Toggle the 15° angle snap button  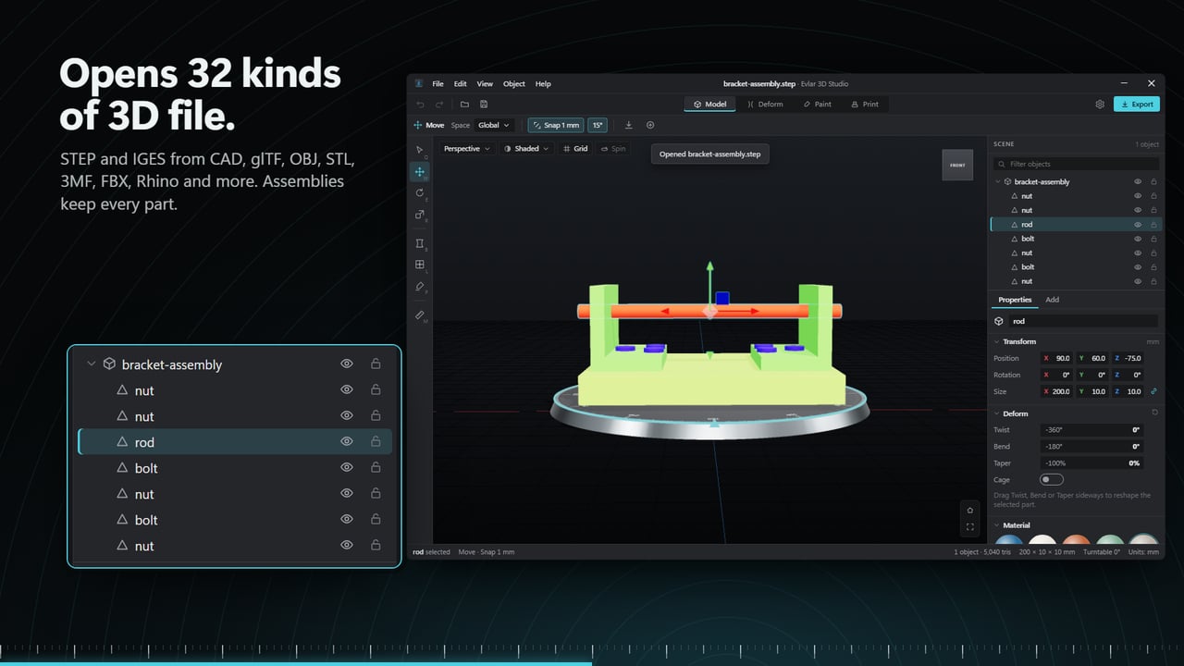point(598,125)
